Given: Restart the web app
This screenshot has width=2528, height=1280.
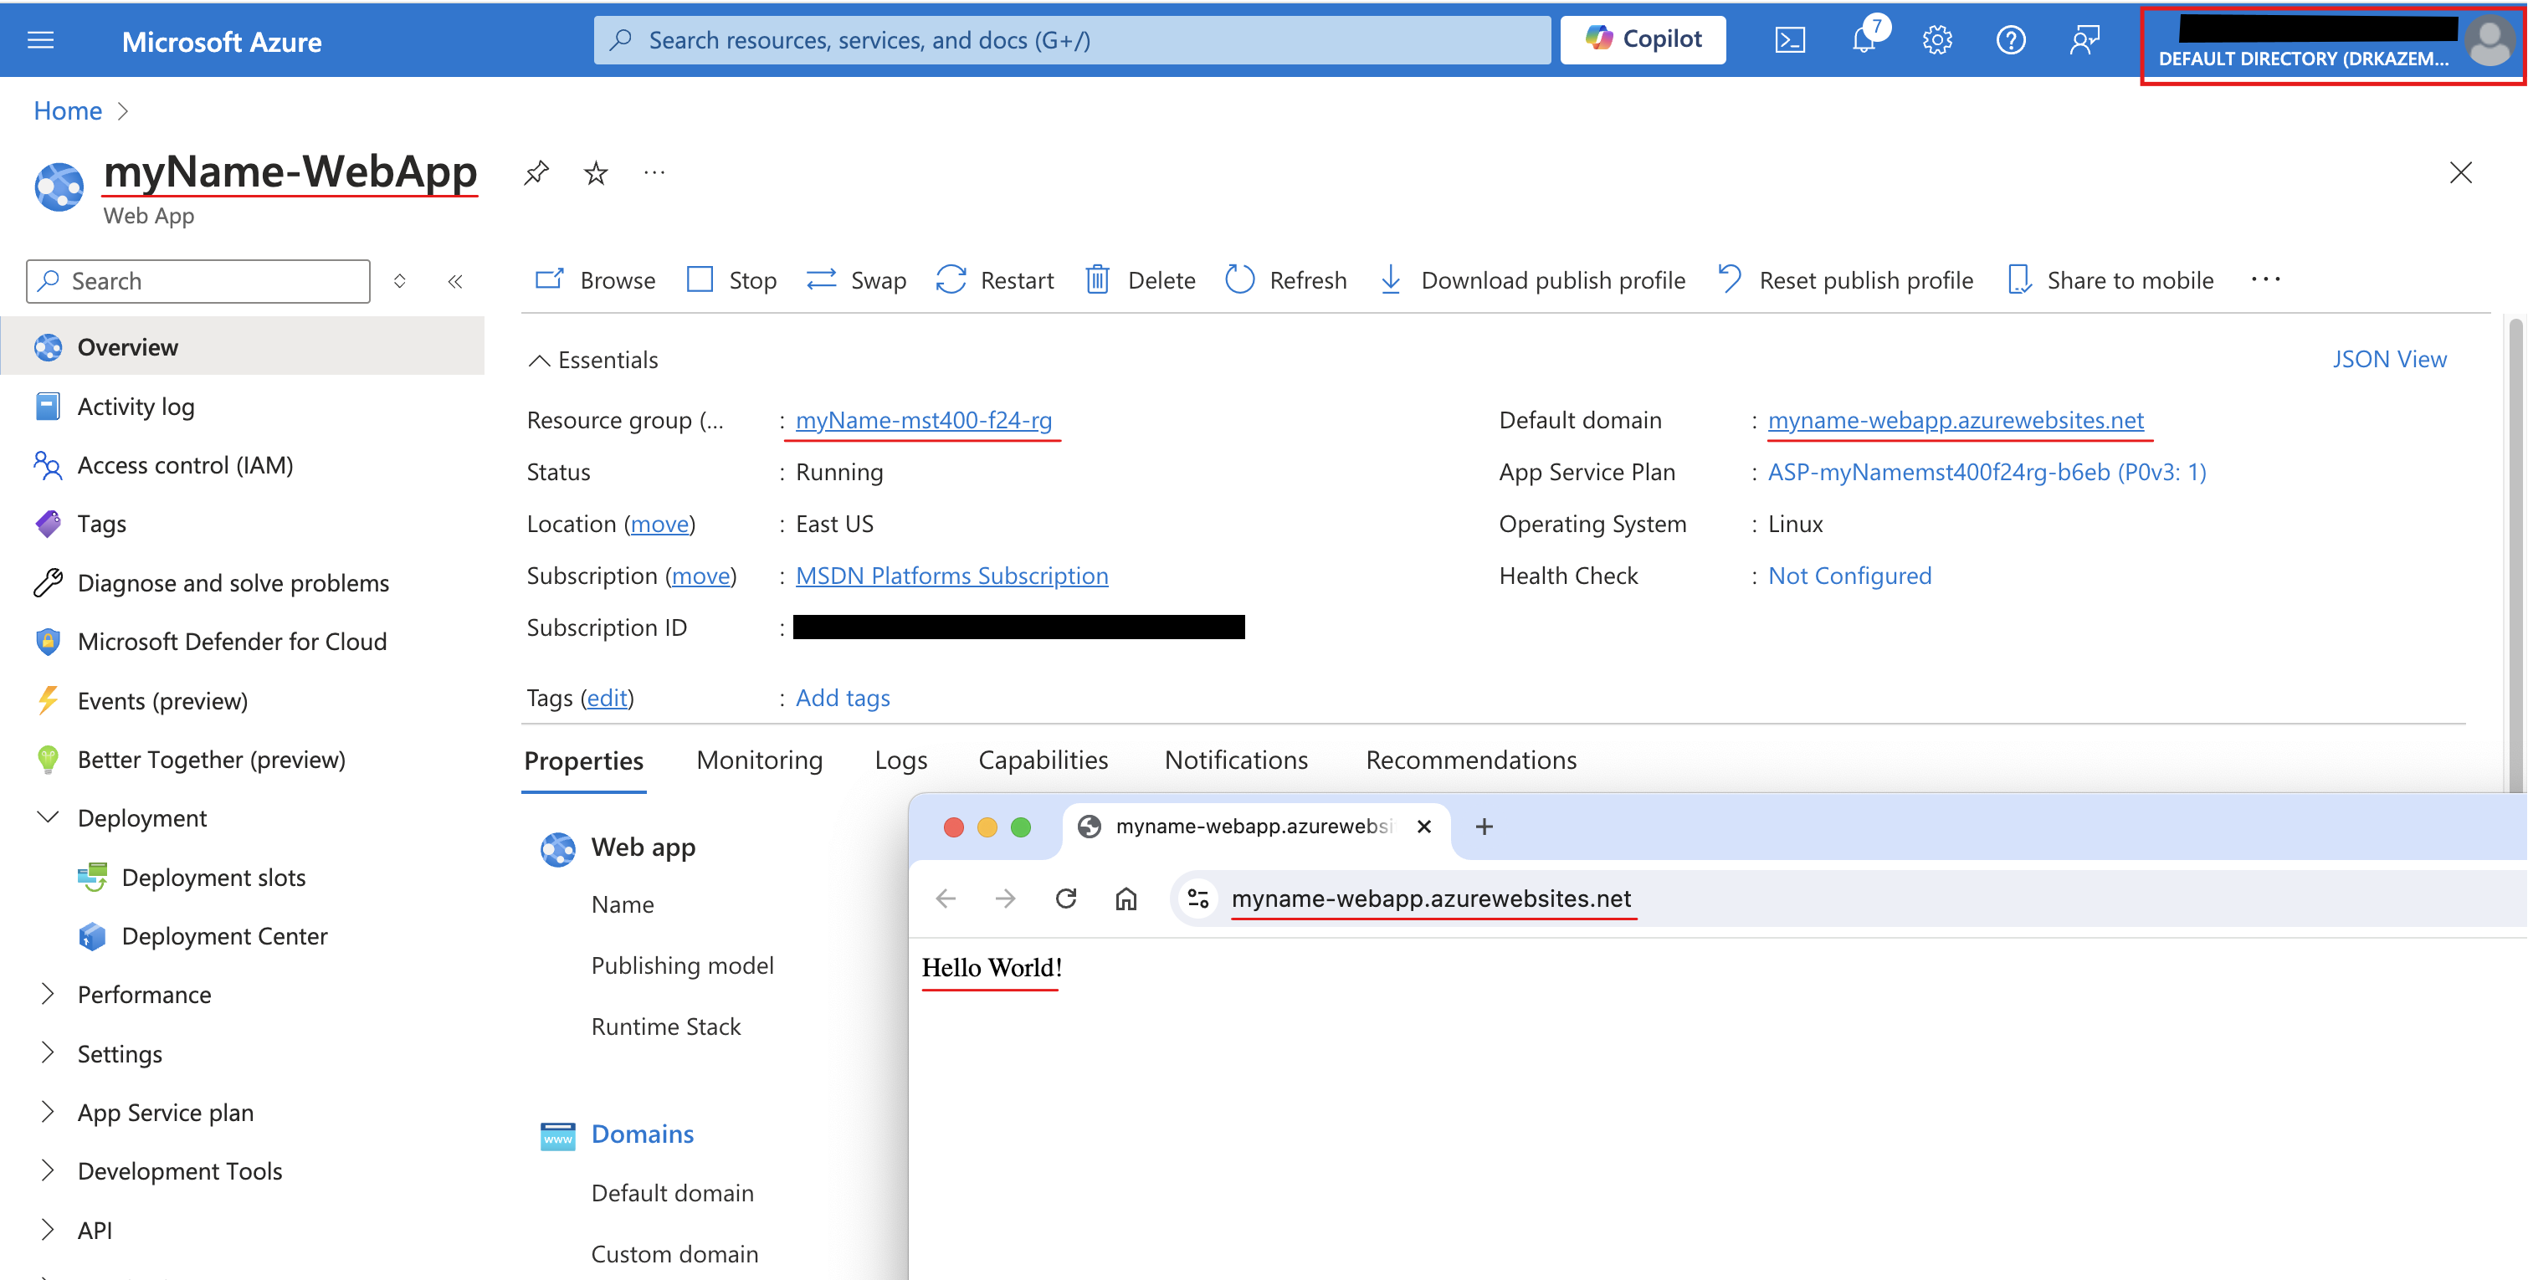Looking at the screenshot, I should point(994,280).
